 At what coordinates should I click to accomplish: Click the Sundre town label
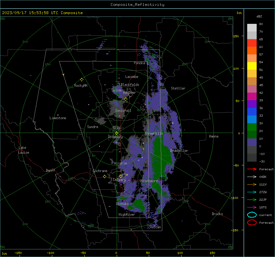click(93, 127)
